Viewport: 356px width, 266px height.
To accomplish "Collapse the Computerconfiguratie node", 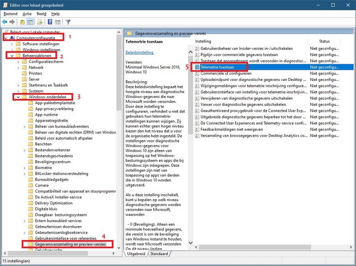I will (x=6, y=38).
